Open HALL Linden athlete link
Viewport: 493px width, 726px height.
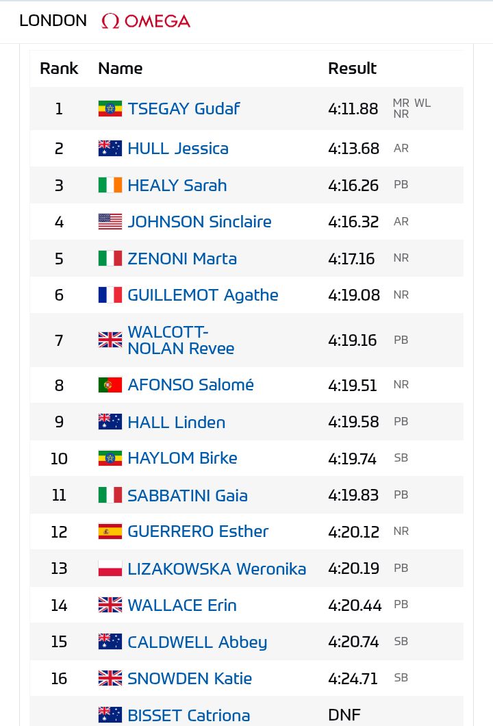(x=177, y=423)
